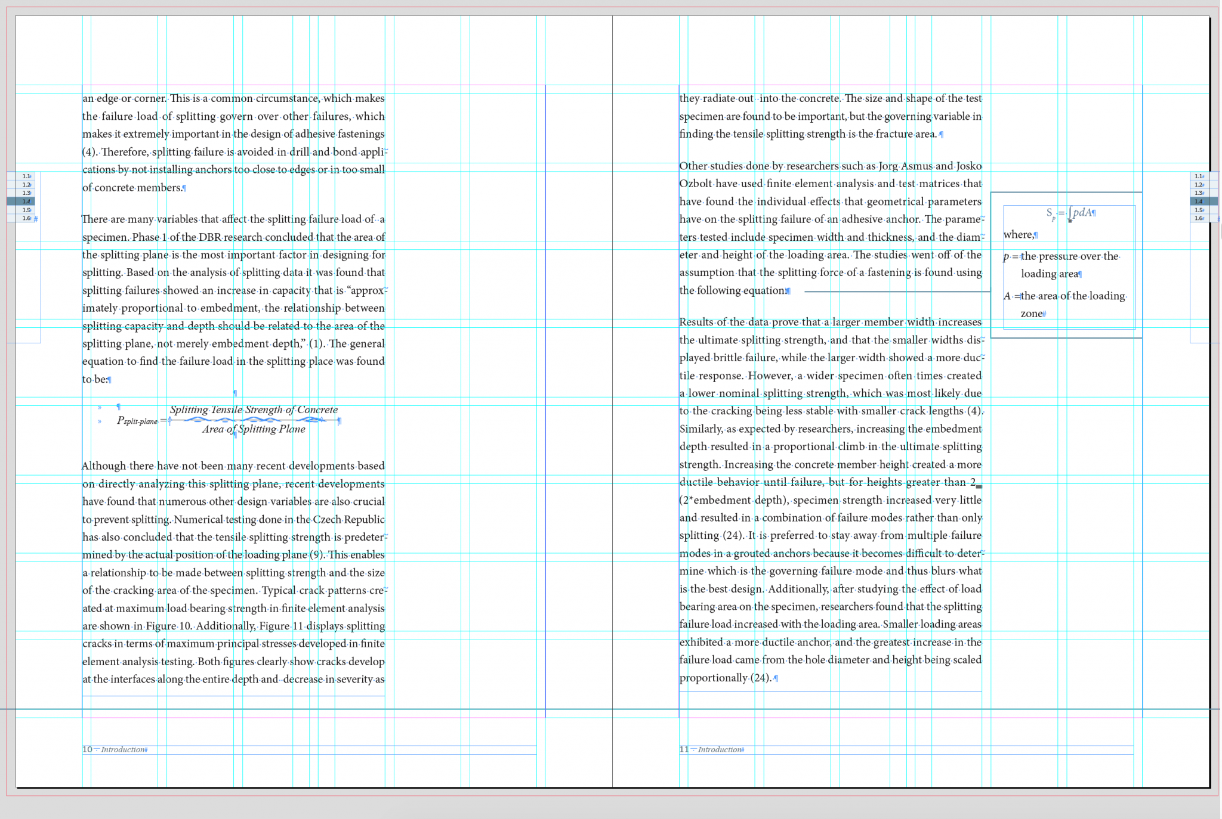Click the page 10 Introduction footer
Image resolution: width=1222 pixels, height=819 pixels.
pyautogui.click(x=122, y=749)
